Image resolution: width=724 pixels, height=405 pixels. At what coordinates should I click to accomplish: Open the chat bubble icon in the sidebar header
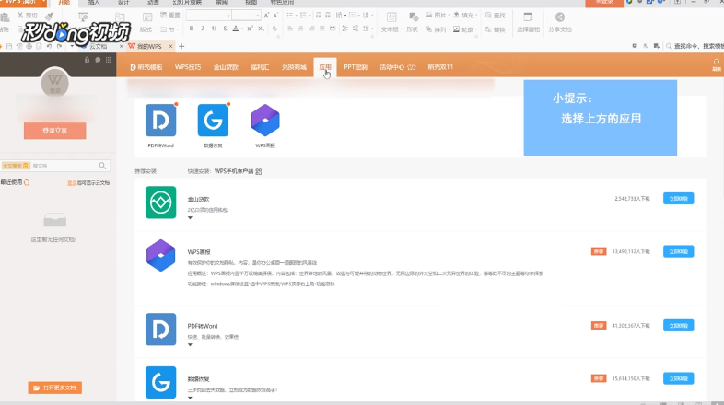(x=98, y=60)
